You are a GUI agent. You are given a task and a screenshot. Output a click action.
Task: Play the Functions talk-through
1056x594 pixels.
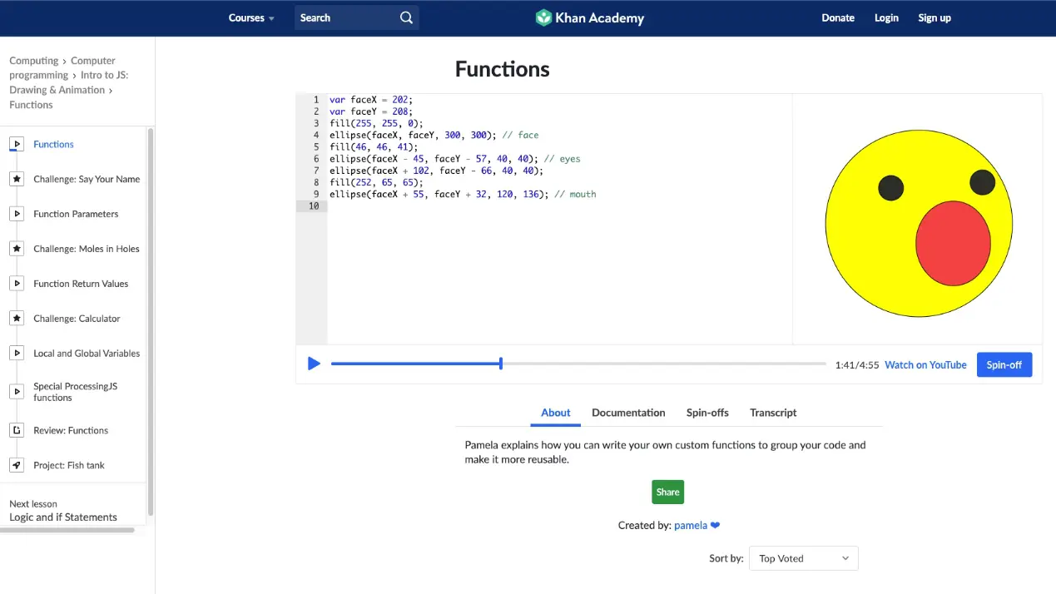[x=314, y=364]
